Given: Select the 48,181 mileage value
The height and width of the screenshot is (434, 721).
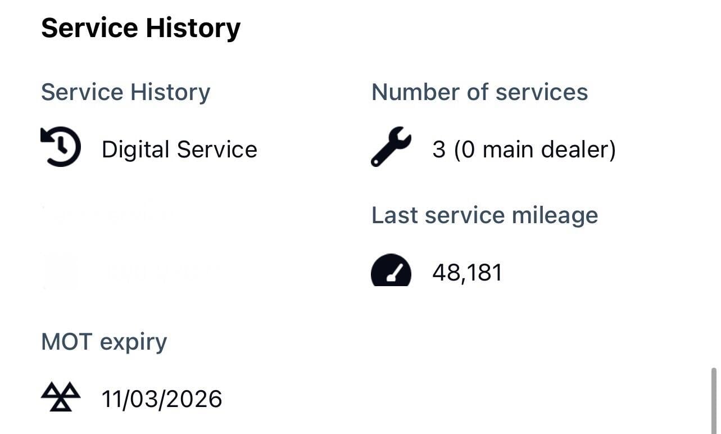Looking at the screenshot, I should pos(467,273).
